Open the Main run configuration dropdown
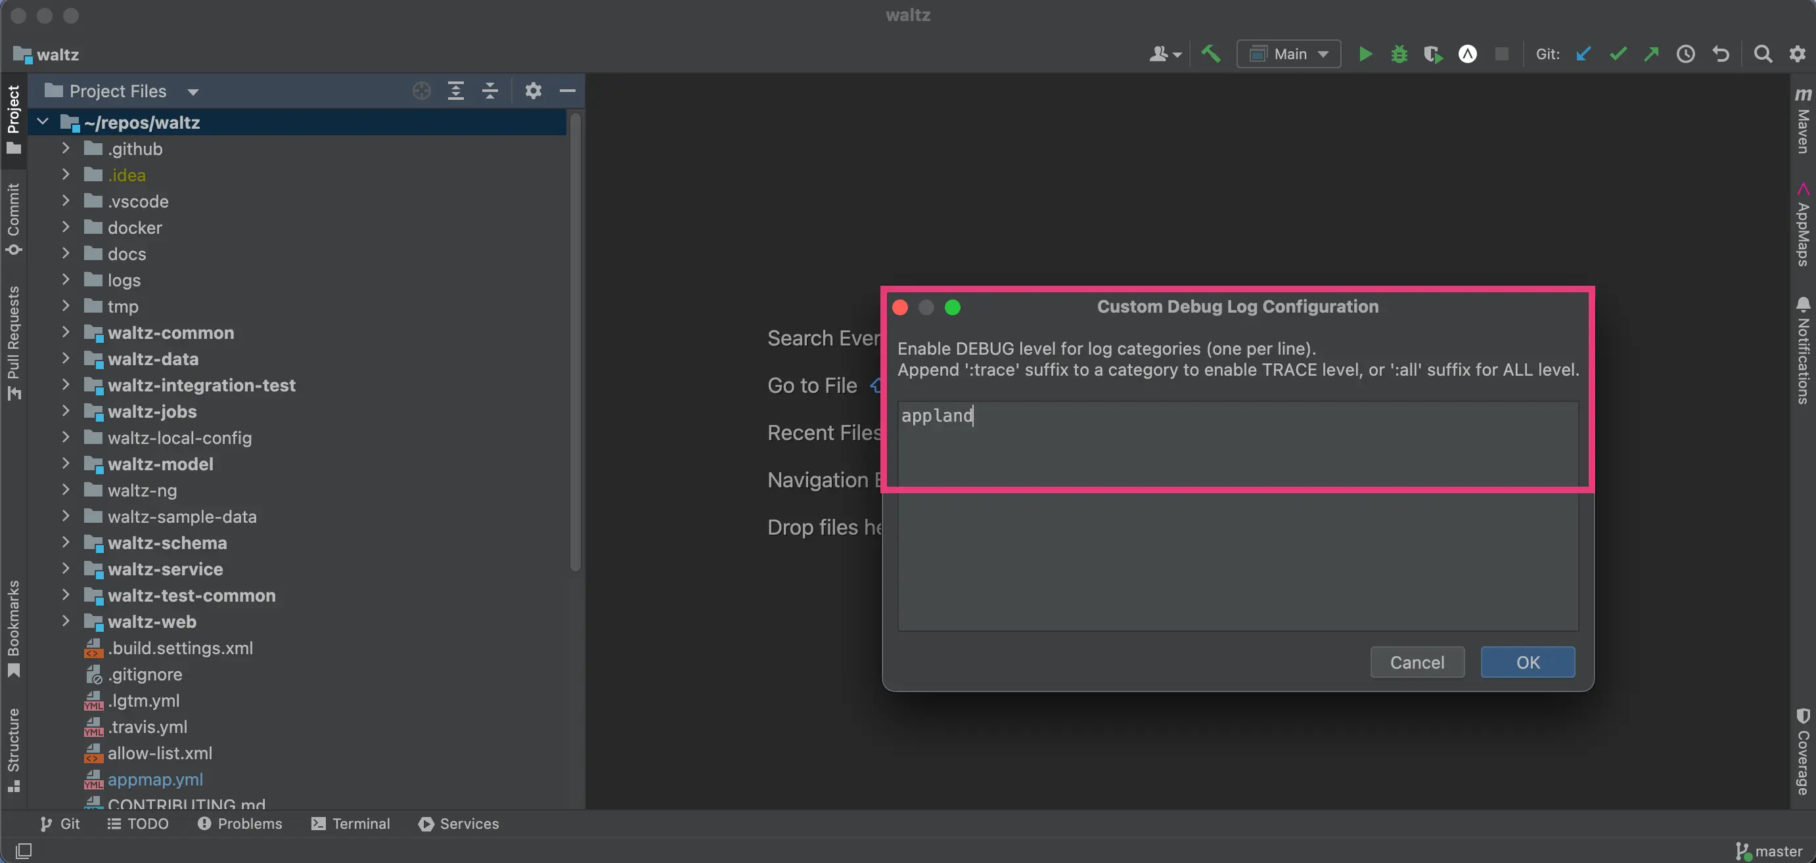 pyautogui.click(x=1288, y=55)
